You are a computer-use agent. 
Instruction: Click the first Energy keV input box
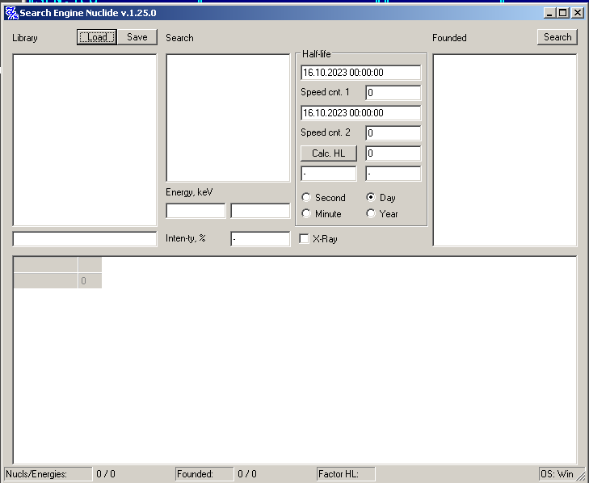[196, 211]
